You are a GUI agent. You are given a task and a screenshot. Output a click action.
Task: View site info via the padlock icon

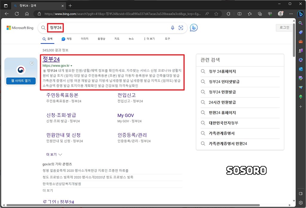pos(39,14)
